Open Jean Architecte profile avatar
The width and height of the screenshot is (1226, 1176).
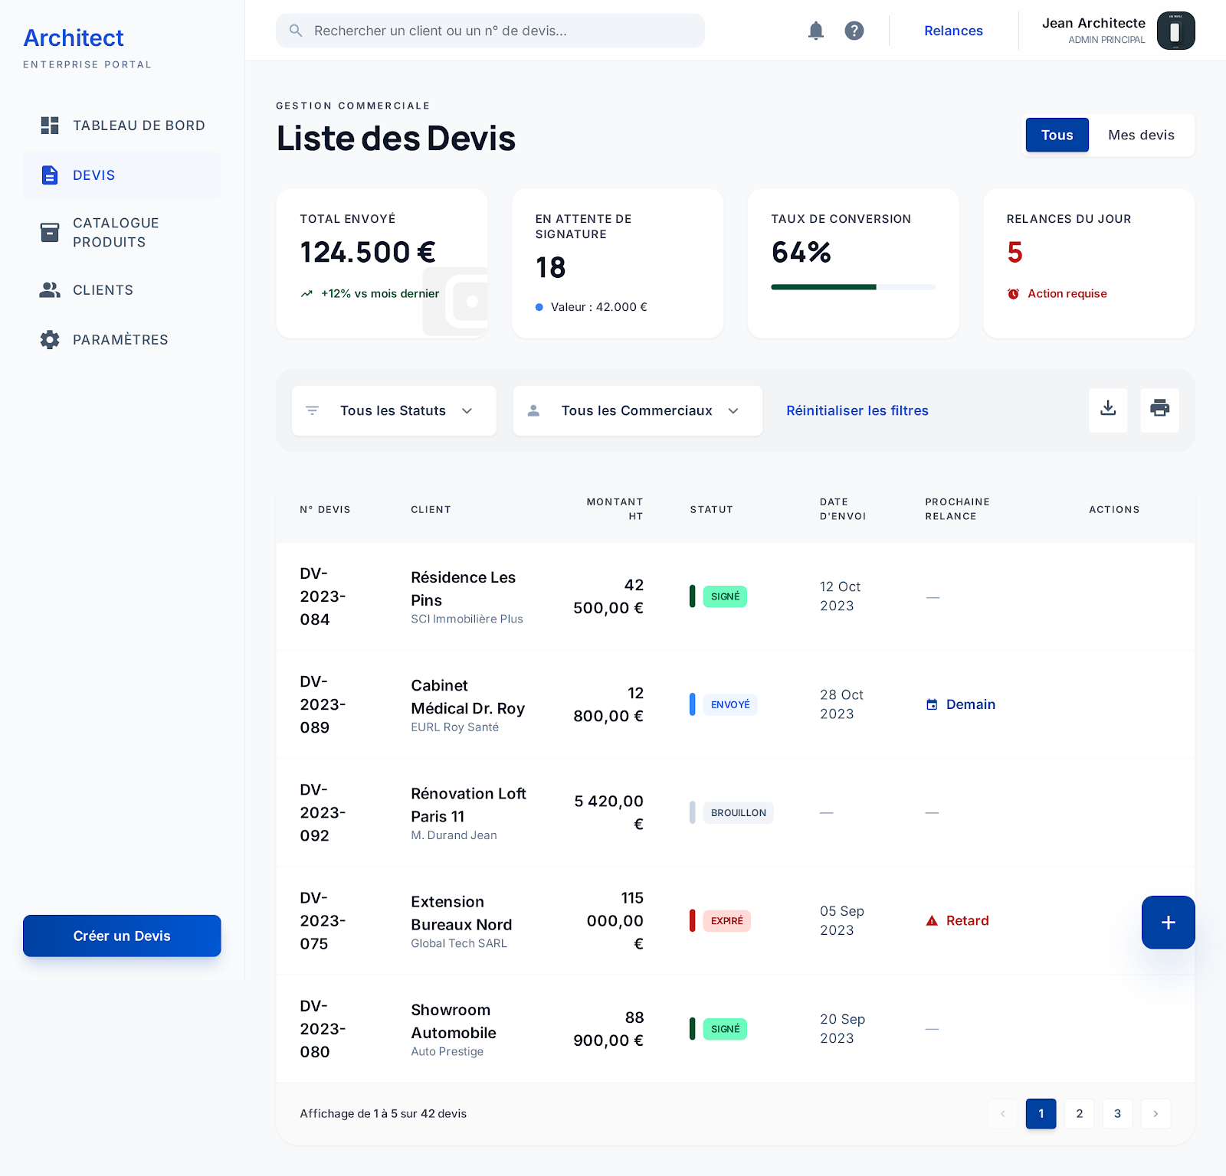1175,31
